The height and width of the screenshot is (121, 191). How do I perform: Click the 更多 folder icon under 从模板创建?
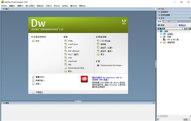[x=98, y=54]
